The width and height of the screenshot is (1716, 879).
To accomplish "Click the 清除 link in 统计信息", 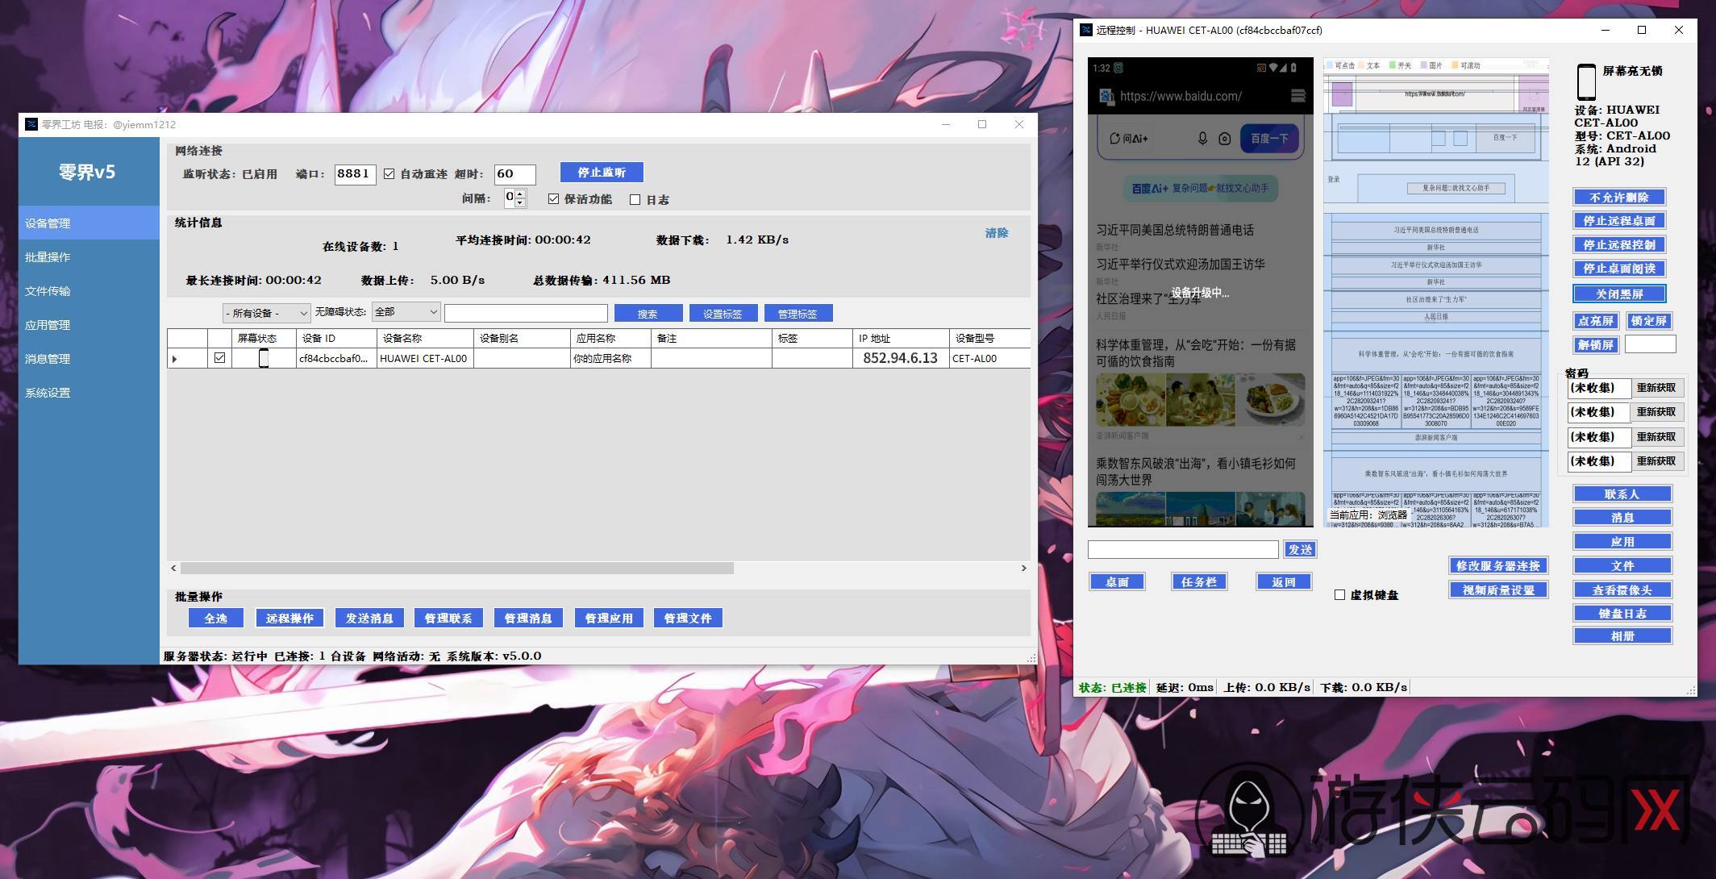I will [x=996, y=233].
